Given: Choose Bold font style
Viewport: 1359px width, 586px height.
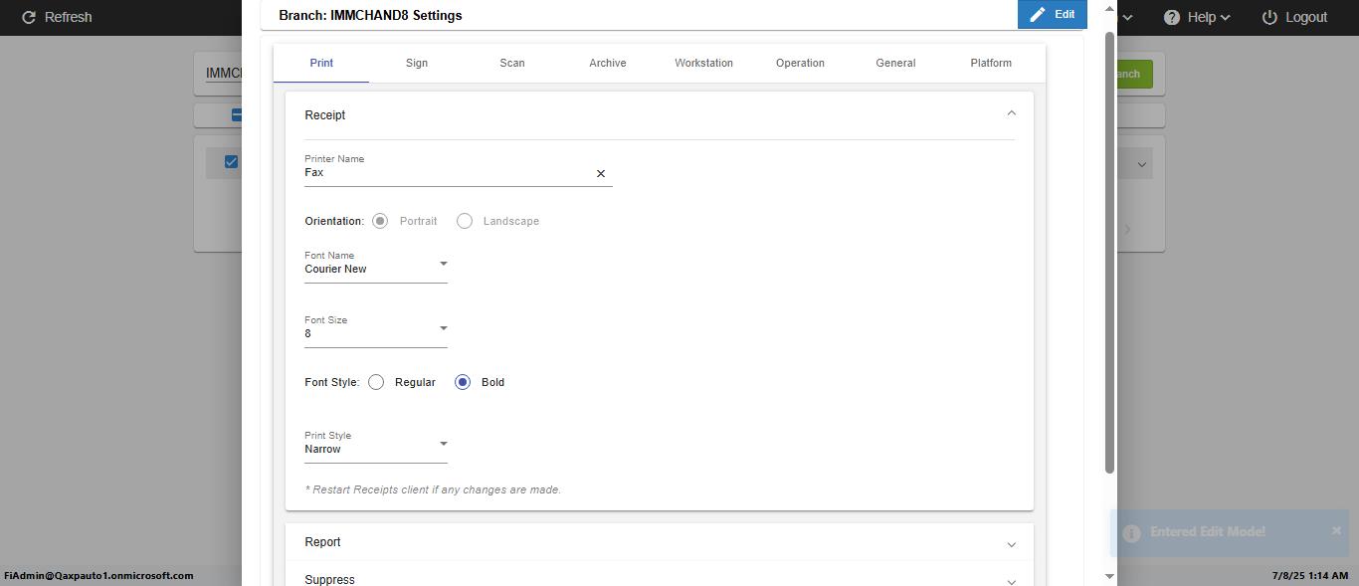Looking at the screenshot, I should (x=463, y=382).
